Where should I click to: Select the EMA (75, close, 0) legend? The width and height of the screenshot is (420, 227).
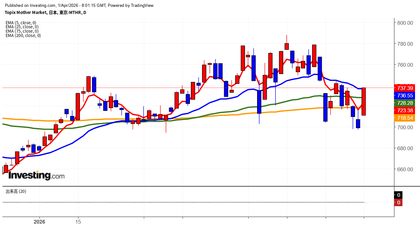pos(22,31)
